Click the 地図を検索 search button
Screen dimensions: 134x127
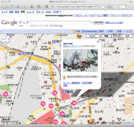coord(99,23)
